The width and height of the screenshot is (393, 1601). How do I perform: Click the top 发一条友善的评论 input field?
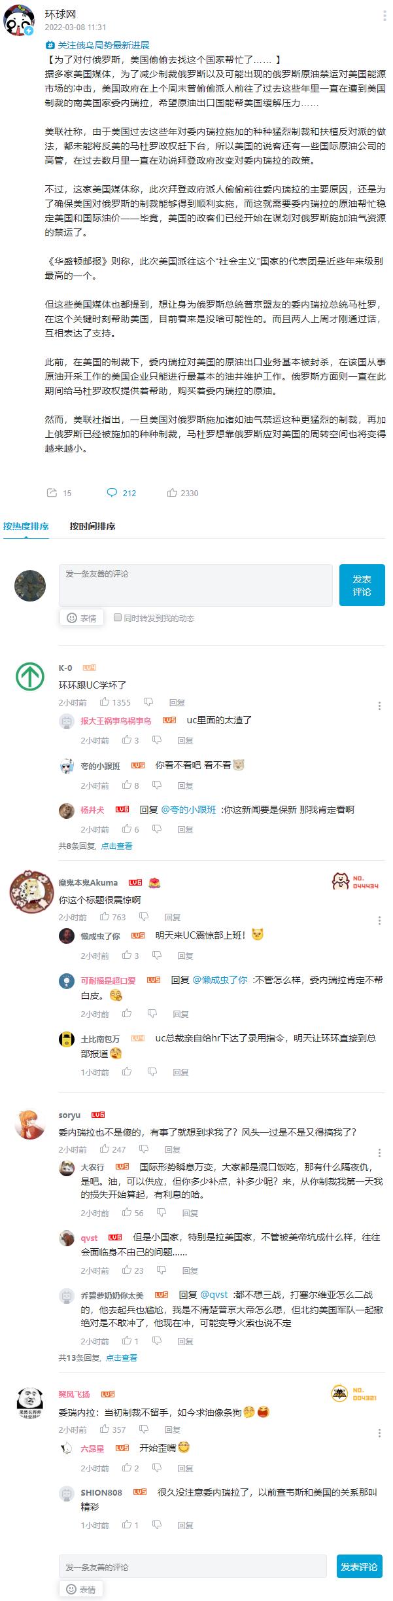[x=196, y=585]
